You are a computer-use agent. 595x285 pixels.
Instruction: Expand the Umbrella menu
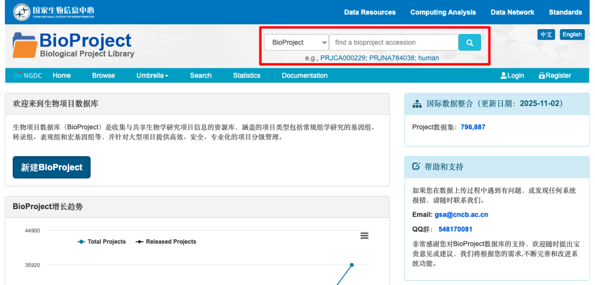click(152, 75)
